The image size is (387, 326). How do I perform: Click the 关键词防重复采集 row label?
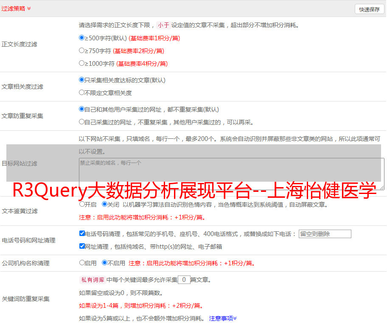pyautogui.click(x=25, y=299)
